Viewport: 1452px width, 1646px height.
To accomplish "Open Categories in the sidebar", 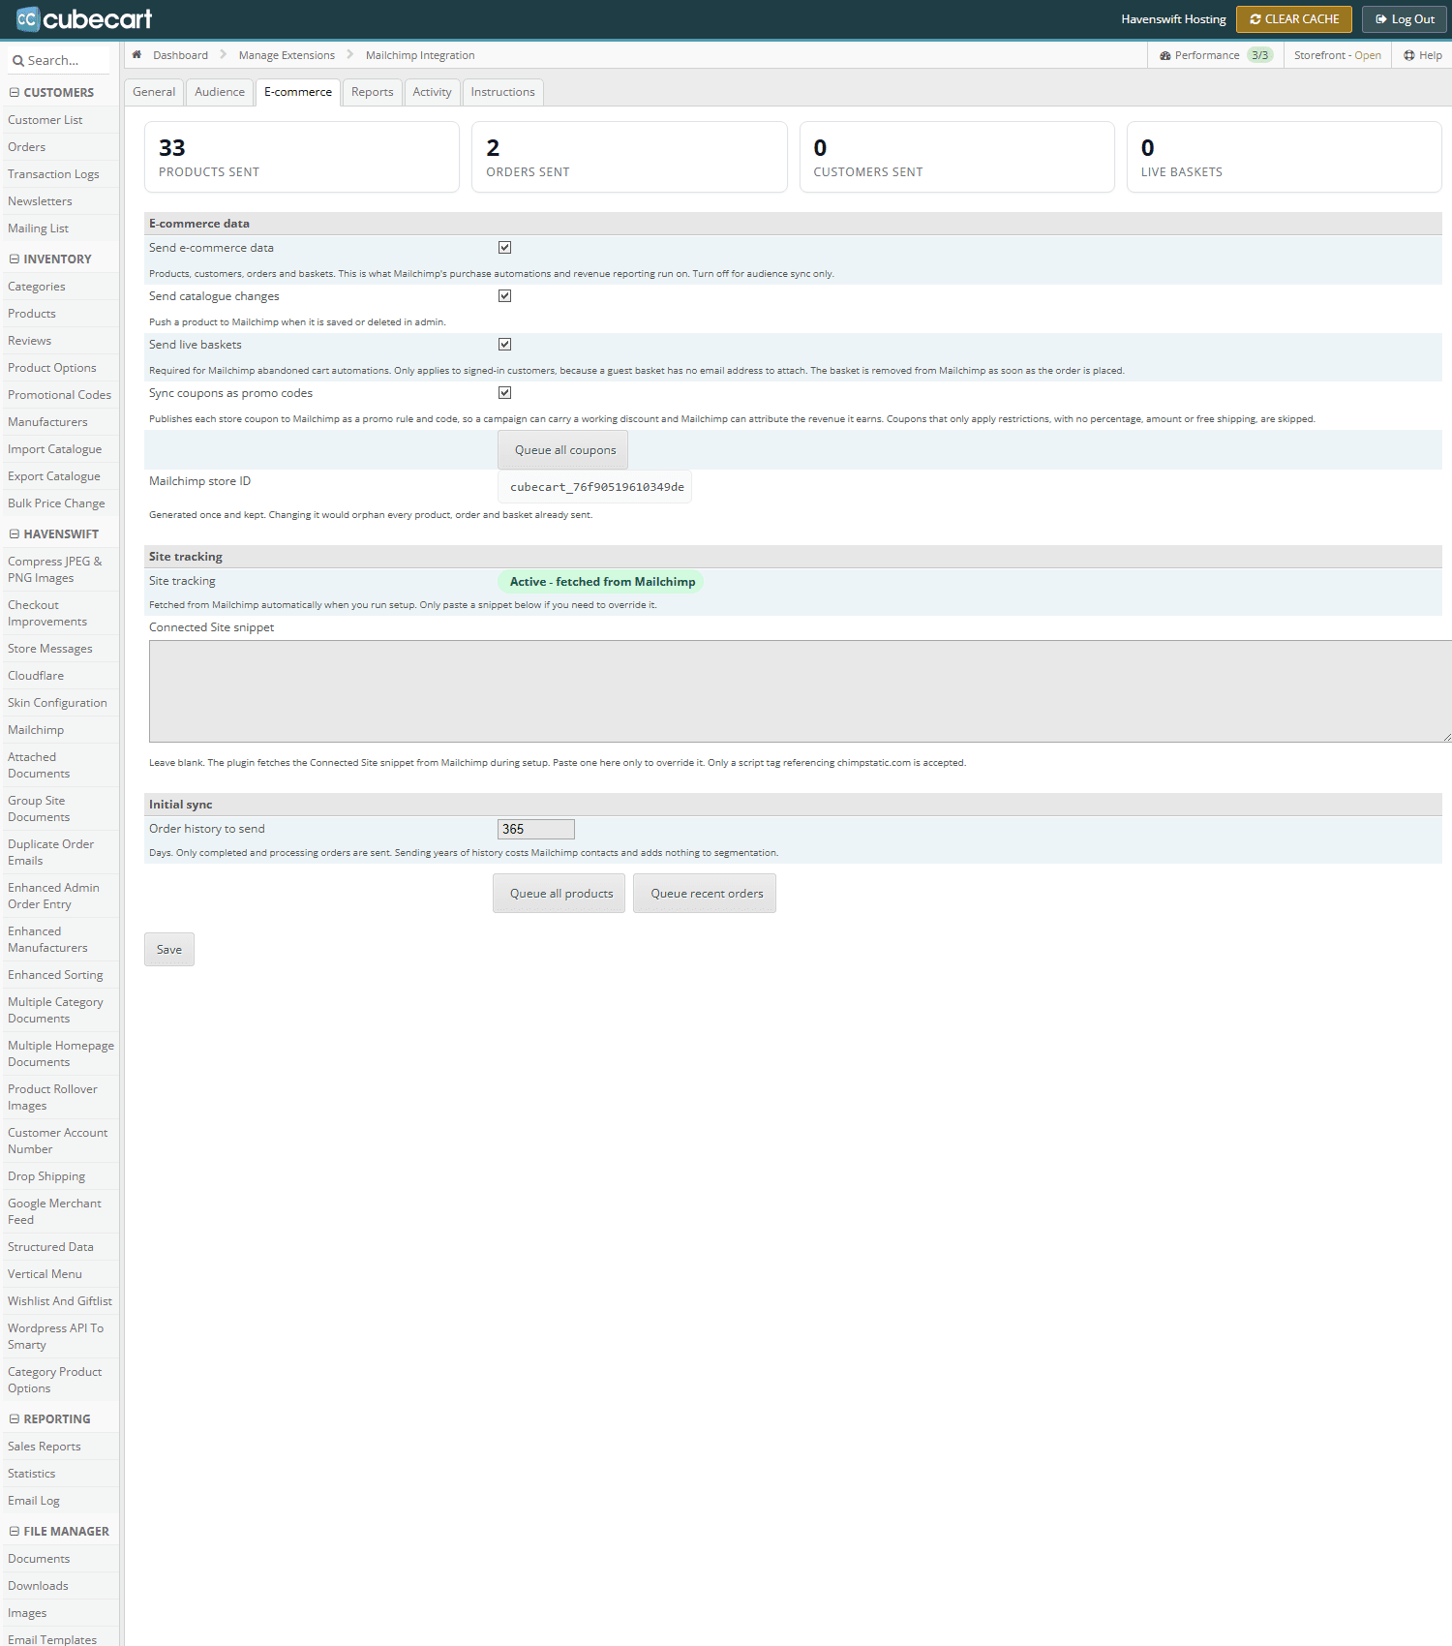I will (x=37, y=287).
